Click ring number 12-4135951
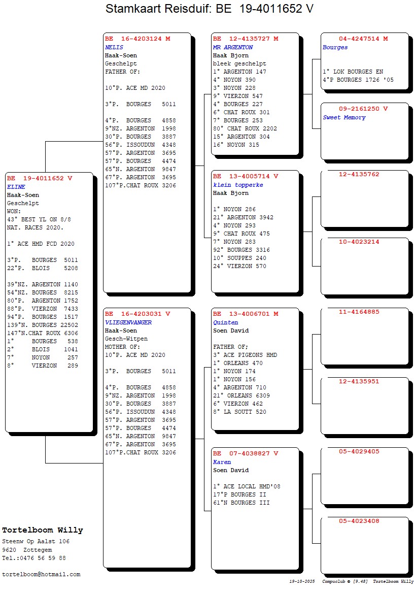 359,381
